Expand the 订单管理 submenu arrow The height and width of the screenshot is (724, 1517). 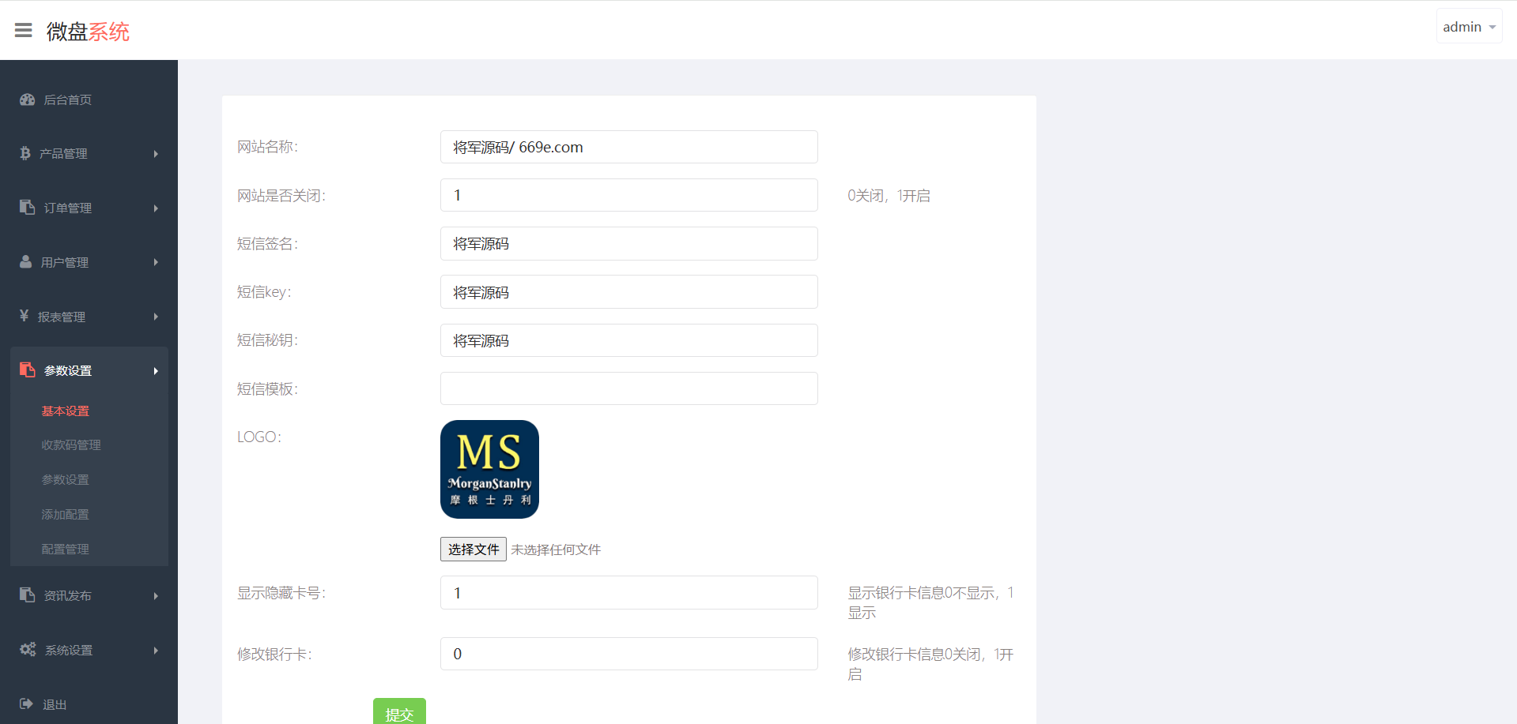156,208
